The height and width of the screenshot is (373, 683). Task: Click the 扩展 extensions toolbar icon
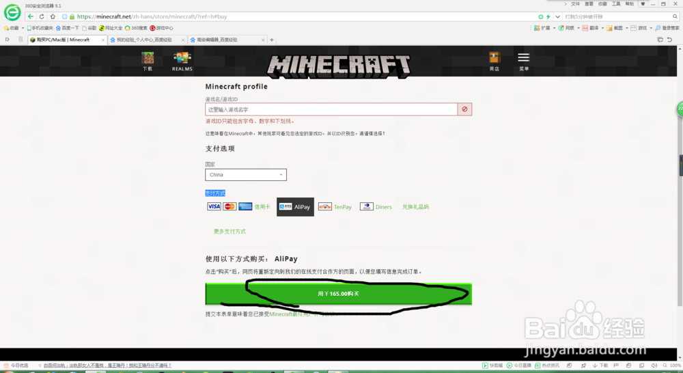point(542,28)
